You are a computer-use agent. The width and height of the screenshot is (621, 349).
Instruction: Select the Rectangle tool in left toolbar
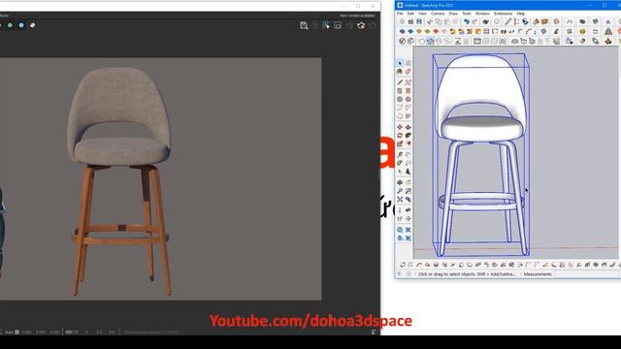400,91
